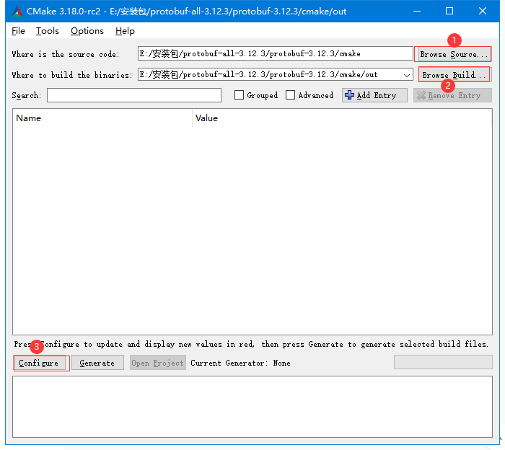Click the Browse Source button
Screen dimensions: 505x450
pos(453,54)
